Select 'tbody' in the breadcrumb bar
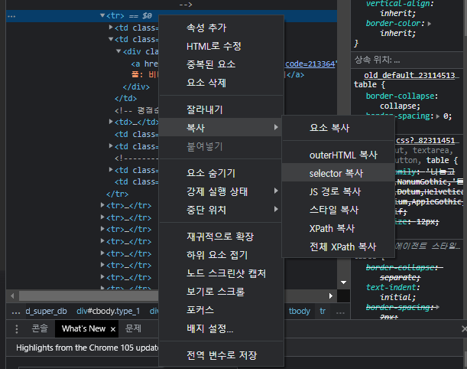The width and height of the screenshot is (467, 369). (300, 311)
